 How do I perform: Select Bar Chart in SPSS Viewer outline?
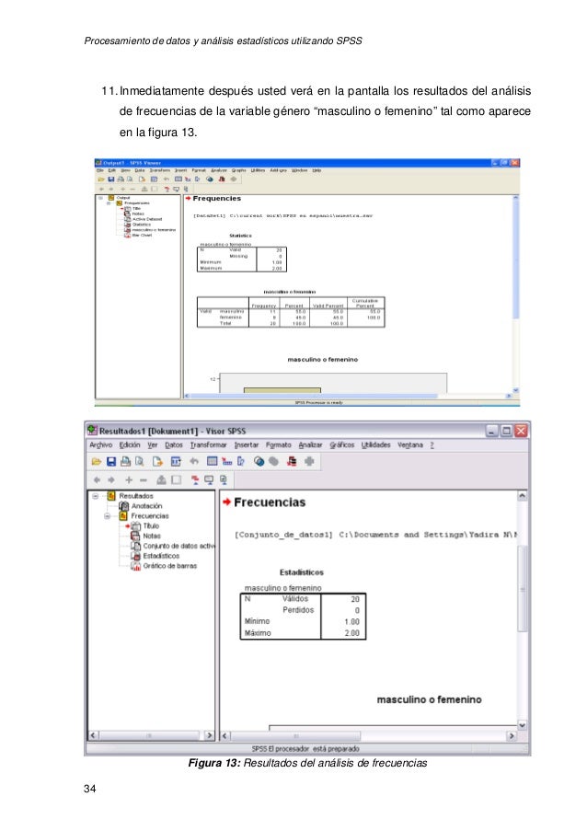142,235
